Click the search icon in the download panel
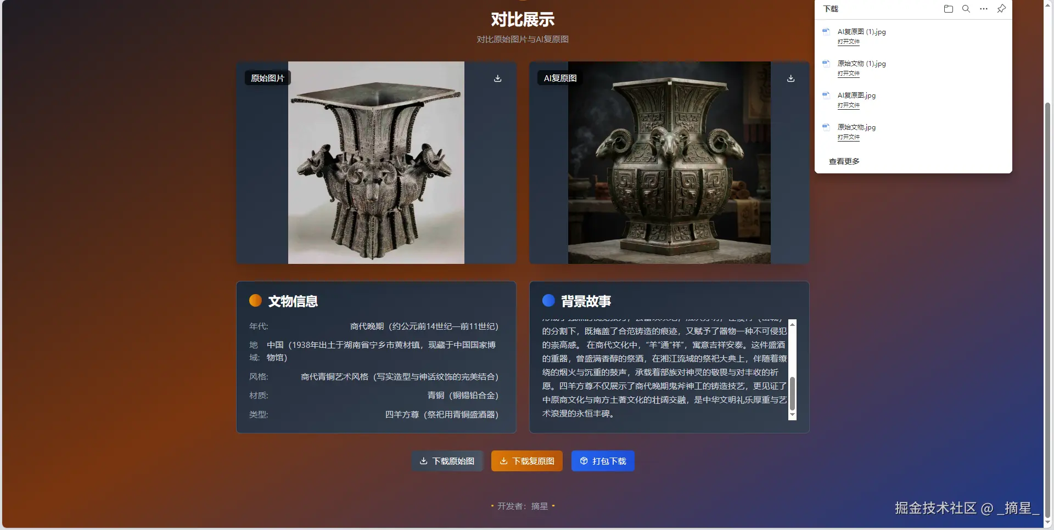 [x=966, y=9]
